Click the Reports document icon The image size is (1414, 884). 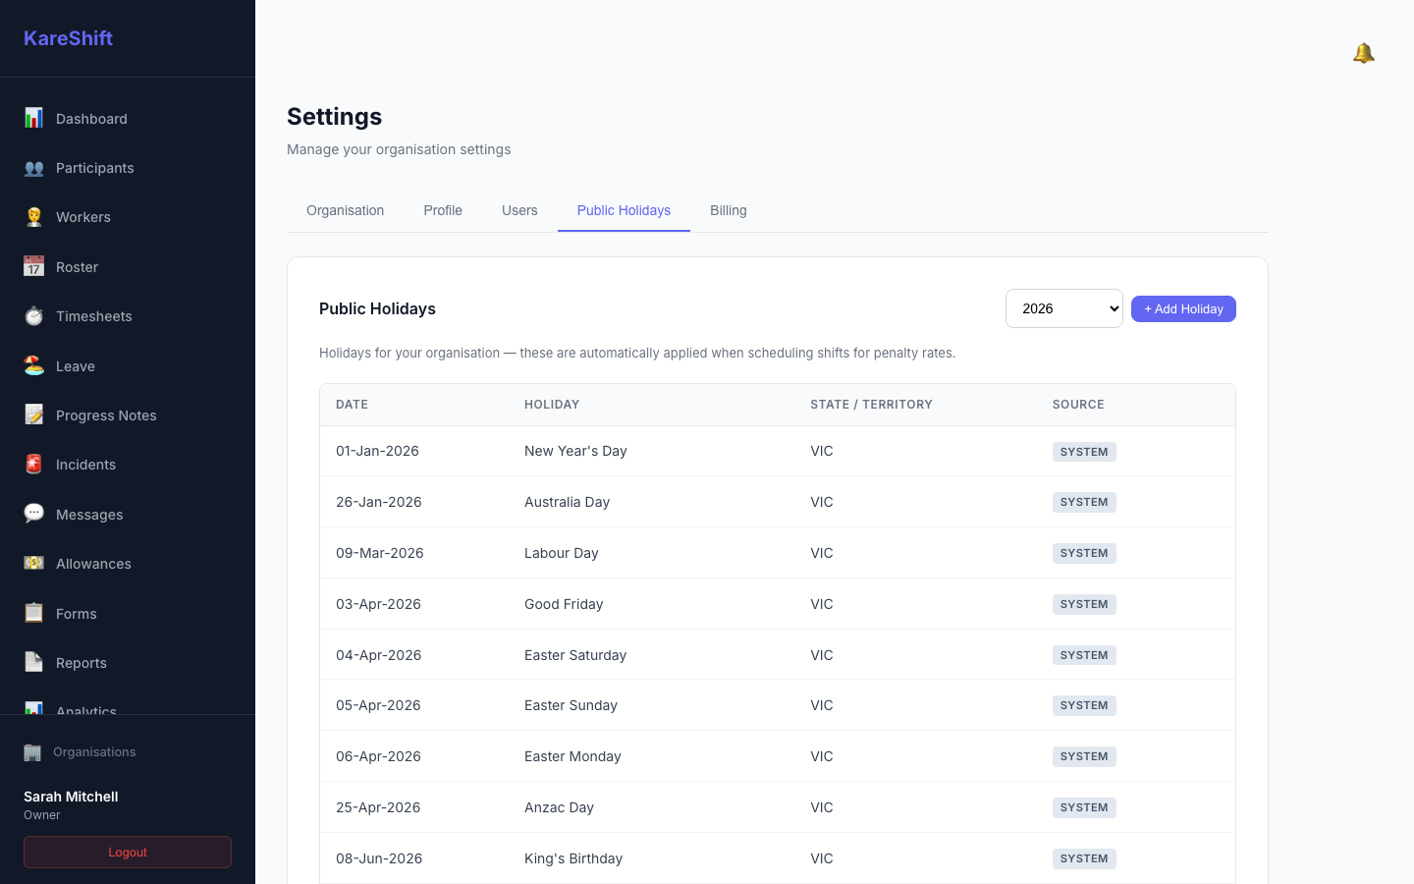33,662
